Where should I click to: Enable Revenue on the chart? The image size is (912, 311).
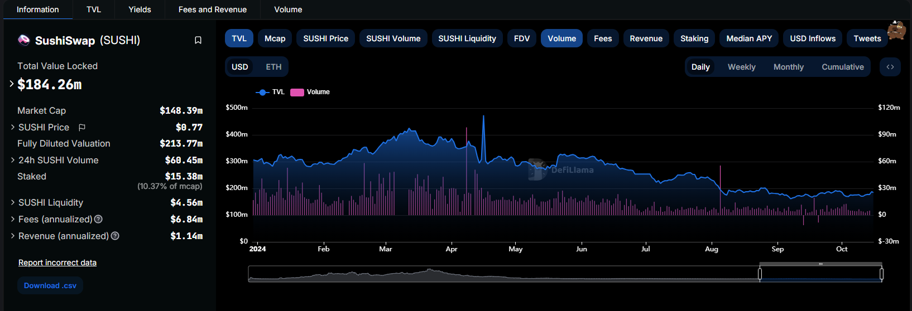[646, 38]
